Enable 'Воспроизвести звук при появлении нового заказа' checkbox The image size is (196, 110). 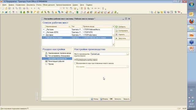coord(75,63)
